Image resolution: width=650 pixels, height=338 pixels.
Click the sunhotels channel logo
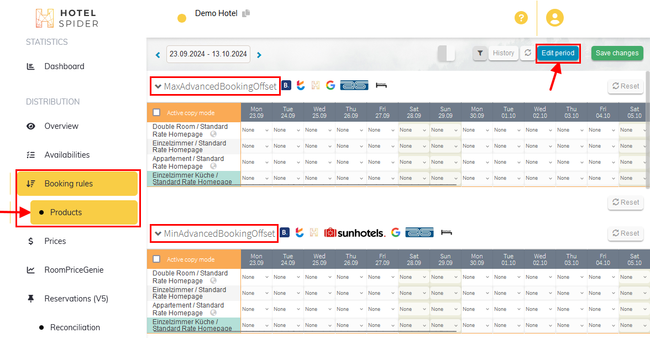[354, 233]
